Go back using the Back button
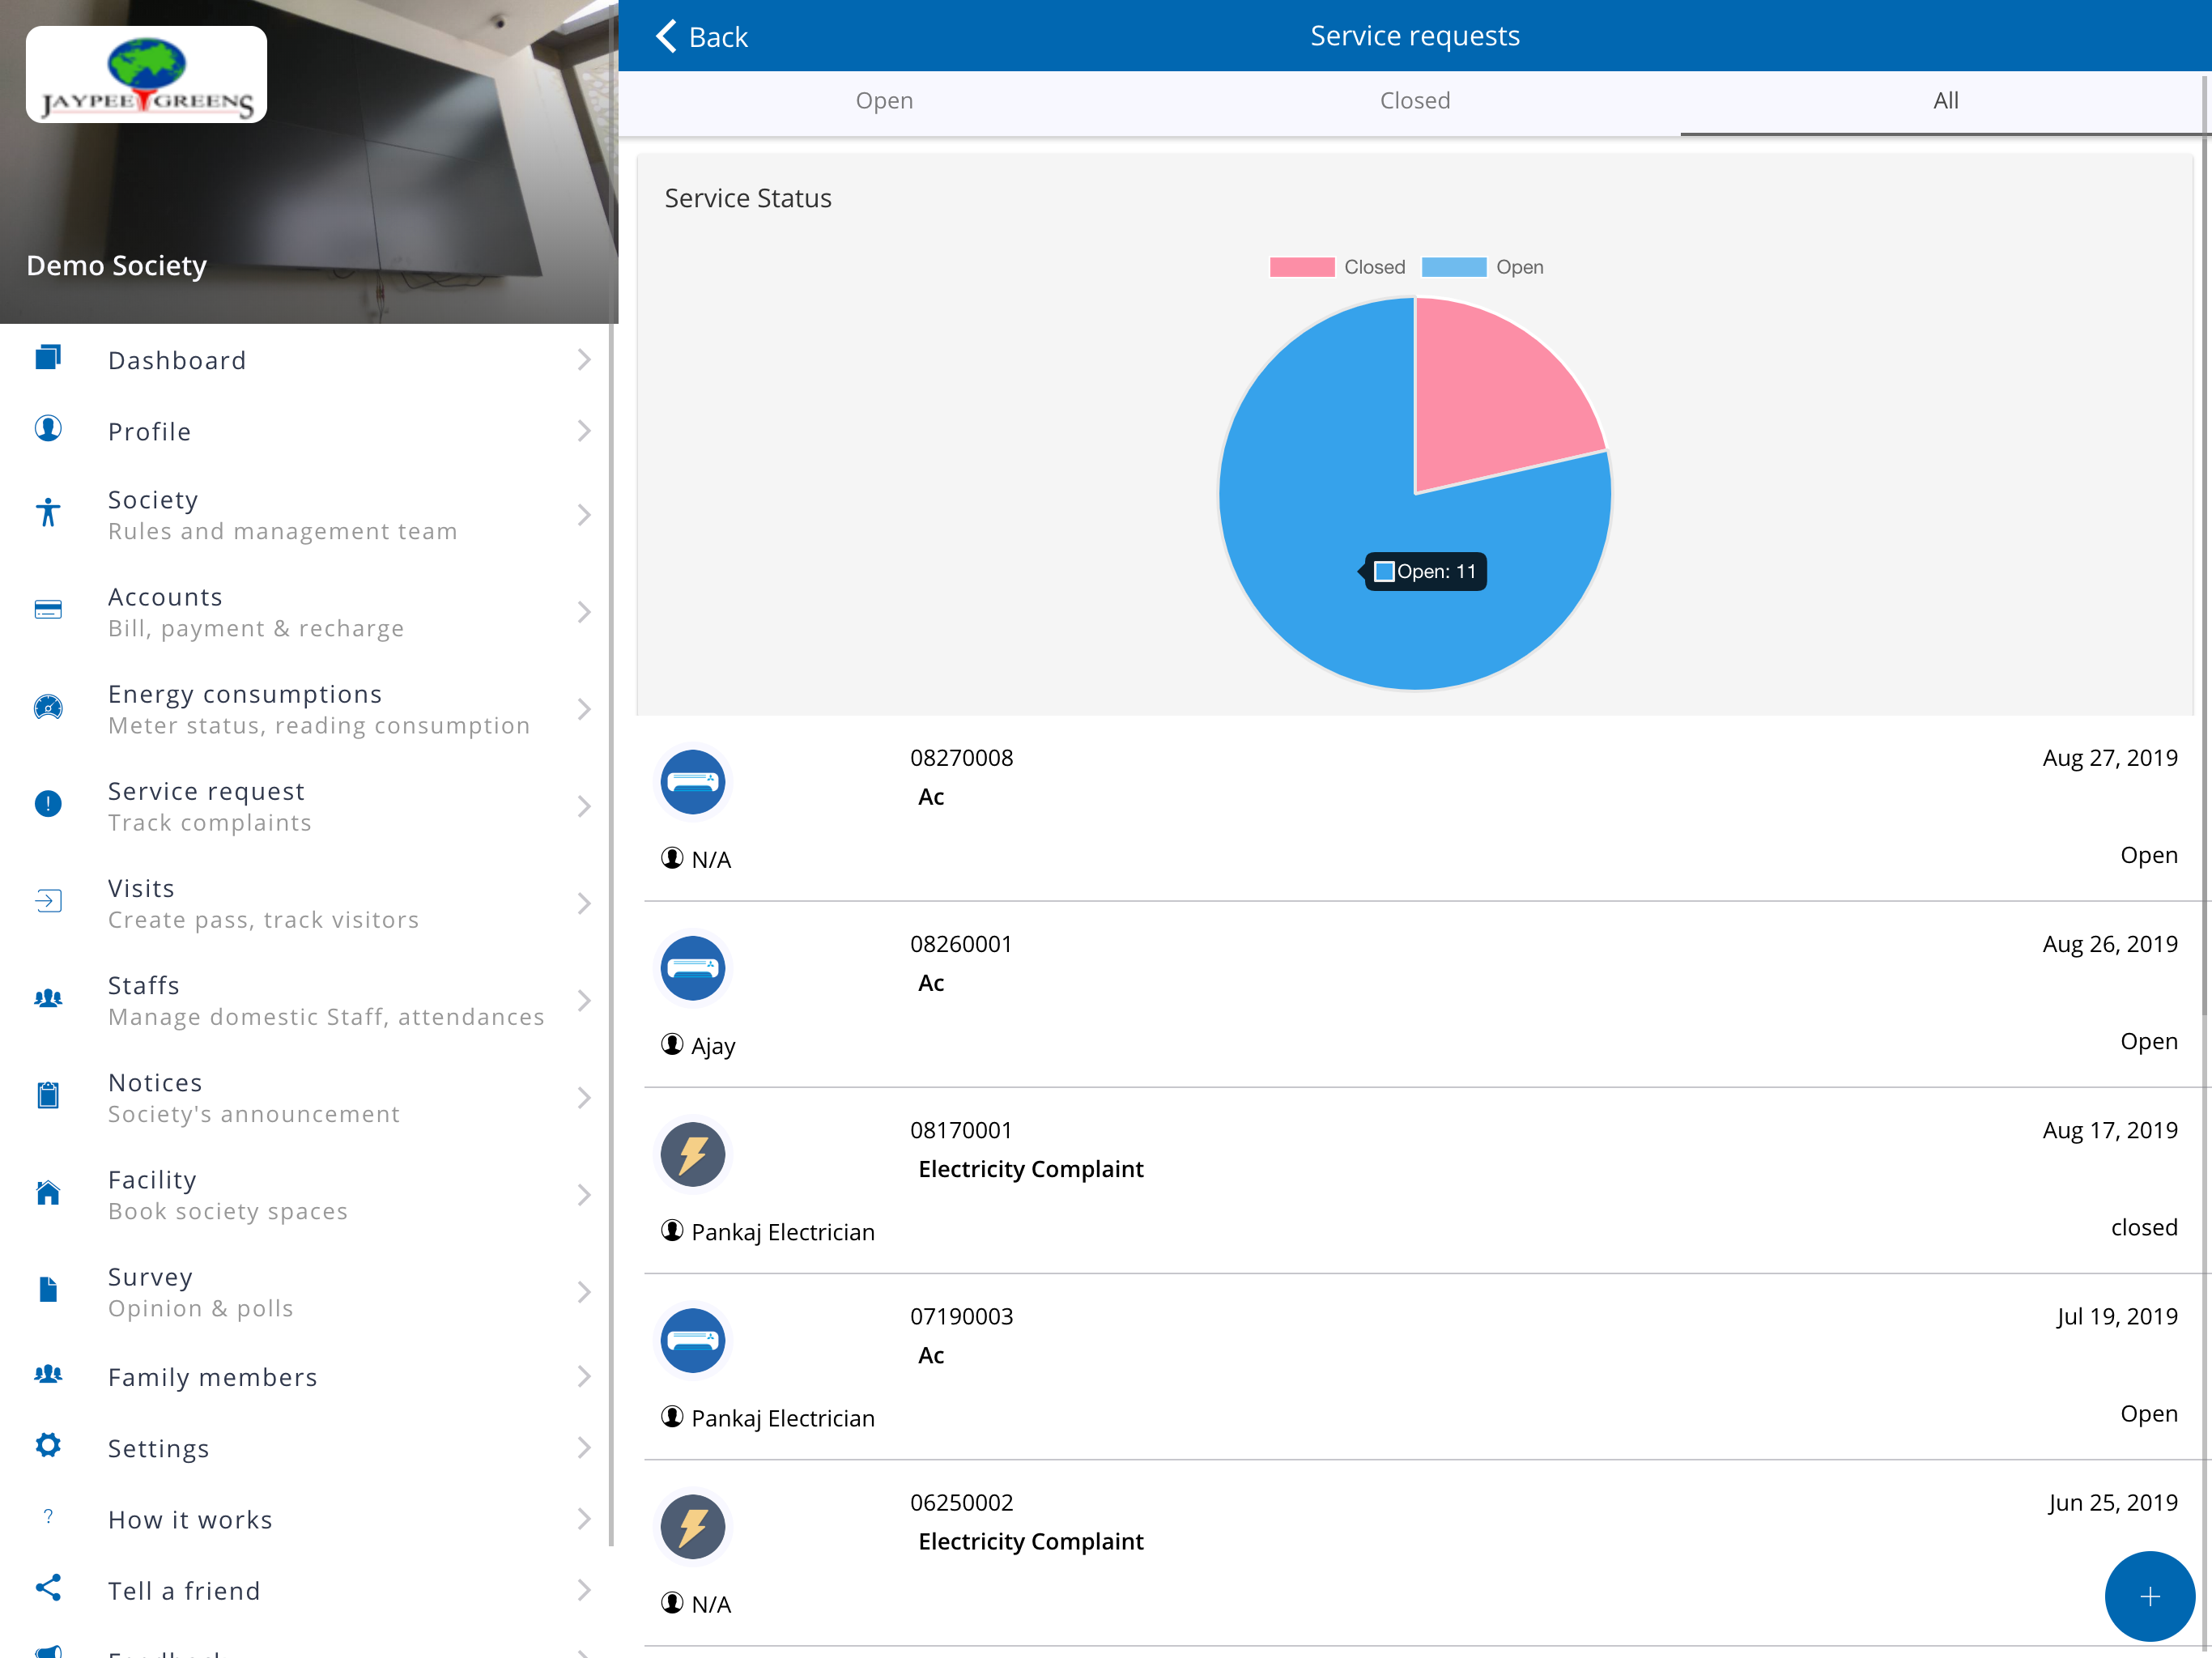The width and height of the screenshot is (2212, 1658). click(702, 37)
